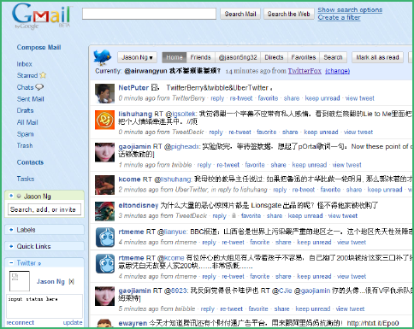Open the Jason Ng account dropdown
414x329 pixels.
(x=137, y=57)
